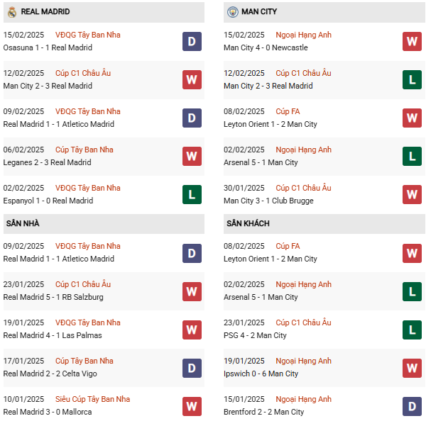
Task: Click the REAL MADRID team header title
Action: coord(45,12)
